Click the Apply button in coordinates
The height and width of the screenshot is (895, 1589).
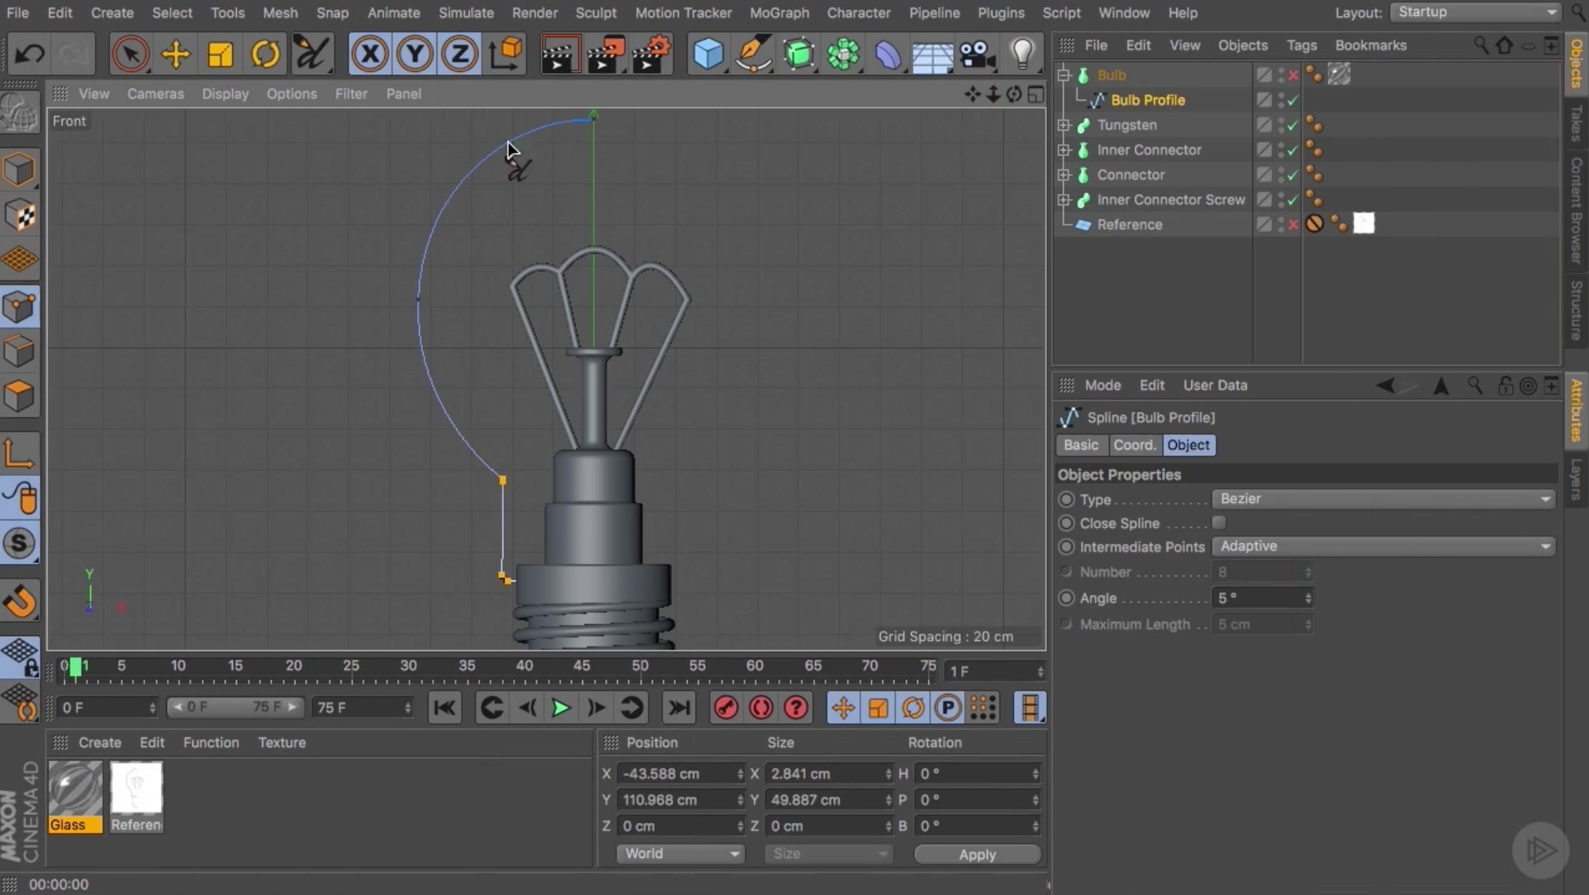click(977, 854)
